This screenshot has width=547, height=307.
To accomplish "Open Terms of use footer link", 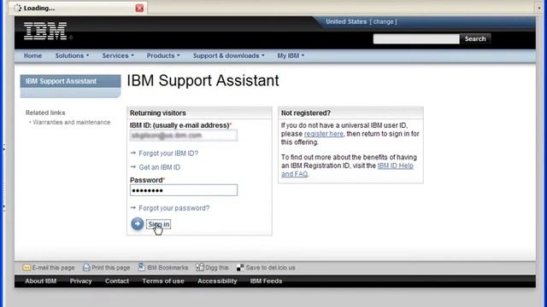I will pos(163,281).
